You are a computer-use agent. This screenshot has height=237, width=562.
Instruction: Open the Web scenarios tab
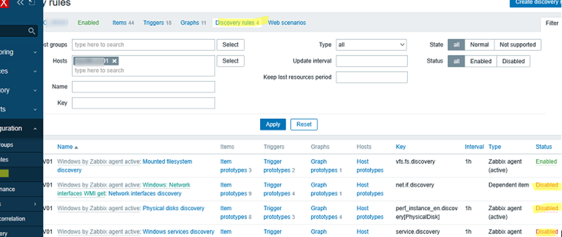[287, 23]
